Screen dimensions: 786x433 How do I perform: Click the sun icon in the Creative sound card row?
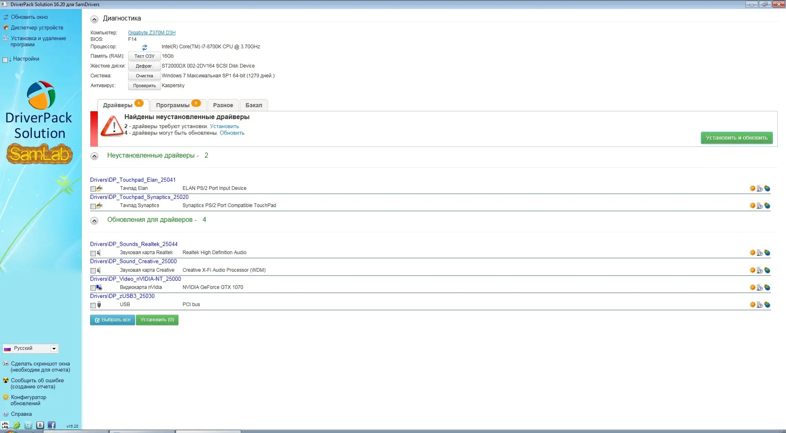(x=752, y=270)
